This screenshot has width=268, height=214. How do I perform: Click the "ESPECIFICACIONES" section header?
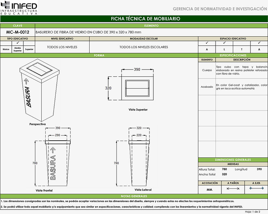[x=233, y=56]
